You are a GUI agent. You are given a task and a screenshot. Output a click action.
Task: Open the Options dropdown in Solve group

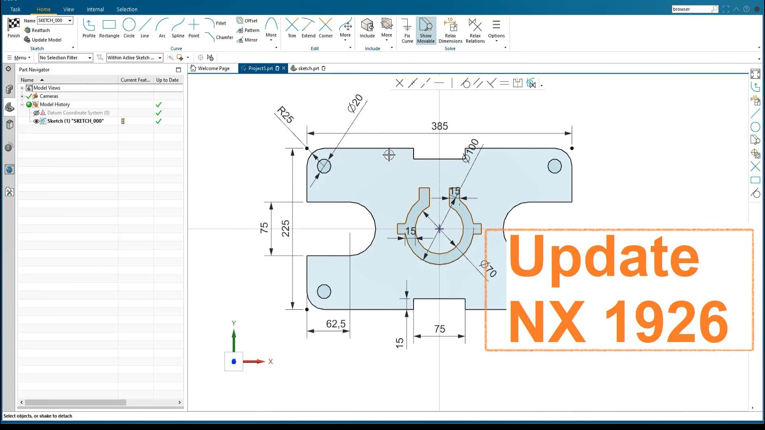496,31
